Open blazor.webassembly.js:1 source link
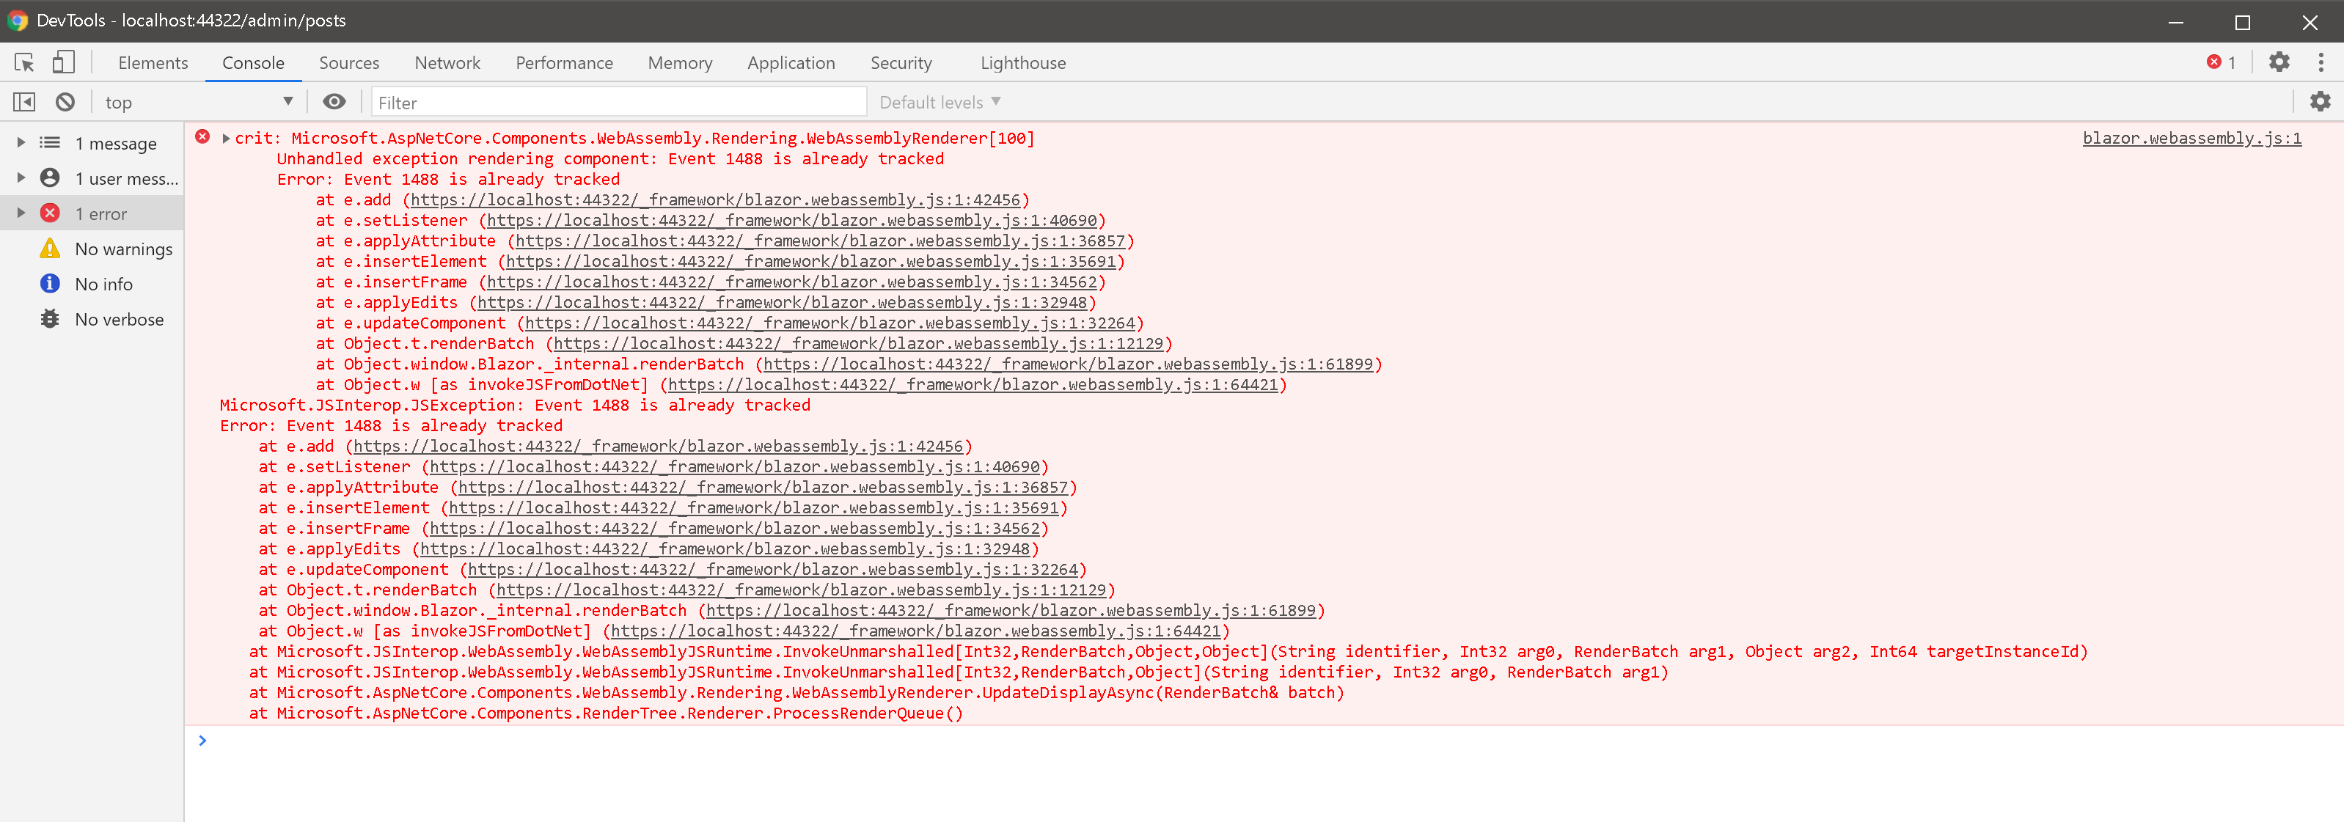This screenshot has height=822, width=2344. click(2191, 138)
